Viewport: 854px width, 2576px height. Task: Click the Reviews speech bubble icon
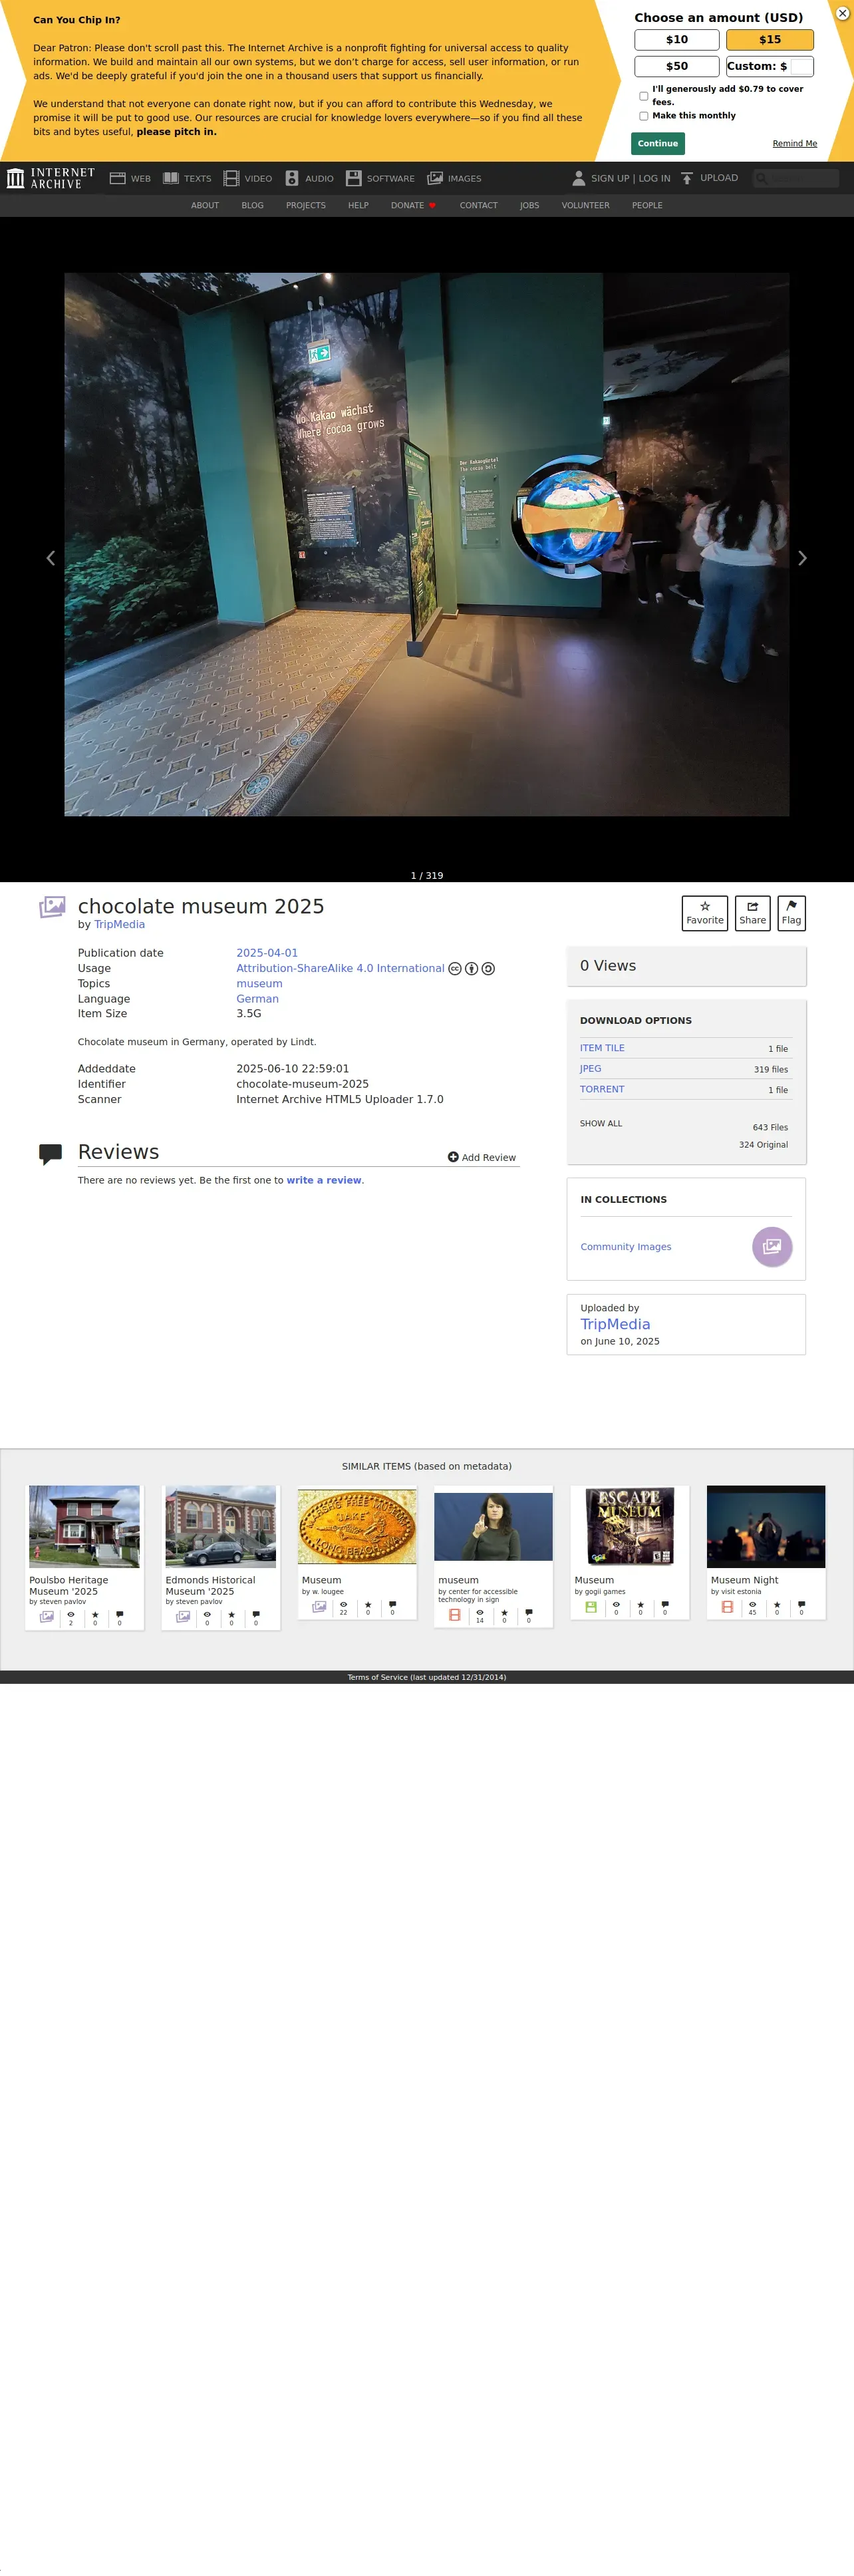50,1154
